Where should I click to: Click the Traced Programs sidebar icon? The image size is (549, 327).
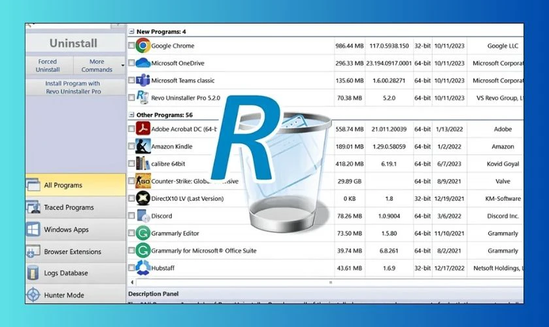[33, 207]
